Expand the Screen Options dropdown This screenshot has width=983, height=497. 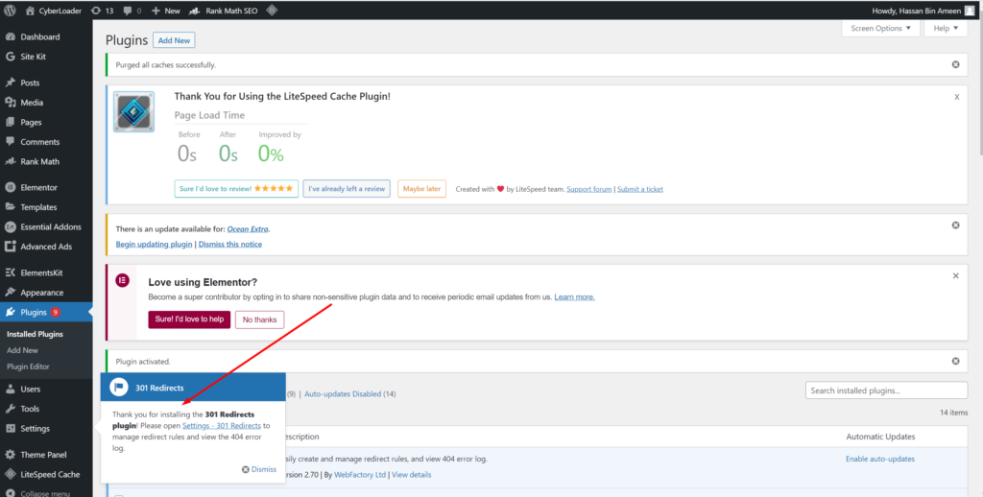[880, 28]
